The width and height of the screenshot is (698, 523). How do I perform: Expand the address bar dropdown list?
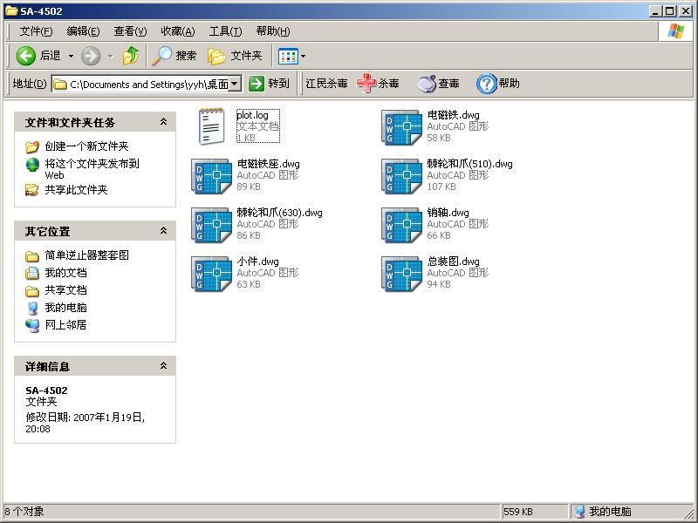(235, 83)
